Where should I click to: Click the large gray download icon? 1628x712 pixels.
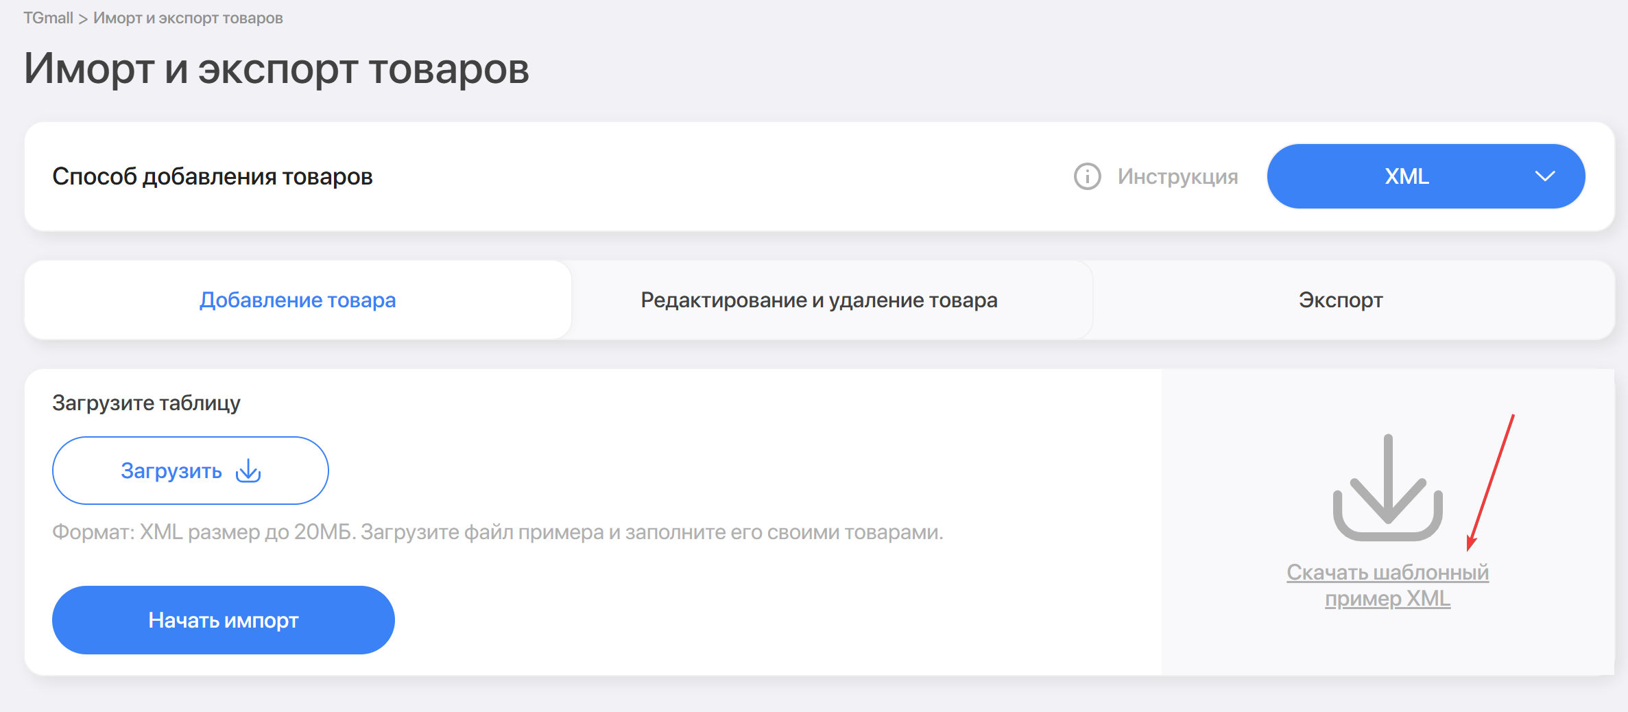(1387, 488)
